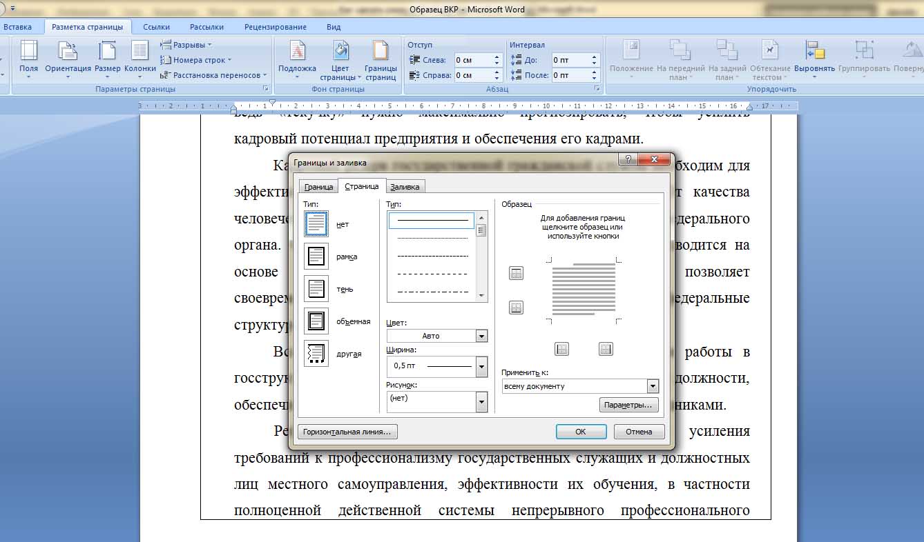Viewport: 924px width, 542px height.
Task: Select the dotted line style in list
Action: tap(432, 239)
